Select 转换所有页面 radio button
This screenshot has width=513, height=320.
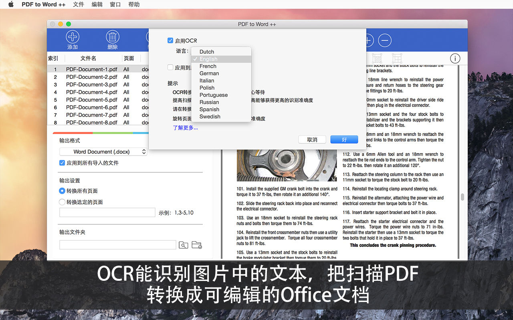point(62,191)
